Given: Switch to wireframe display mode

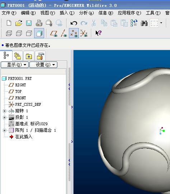Looking at the screenshot, I should [x=9, y=33].
